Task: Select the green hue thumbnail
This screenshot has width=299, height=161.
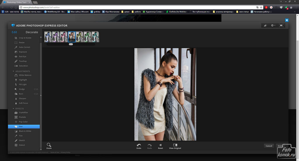Action: click(x=87, y=37)
